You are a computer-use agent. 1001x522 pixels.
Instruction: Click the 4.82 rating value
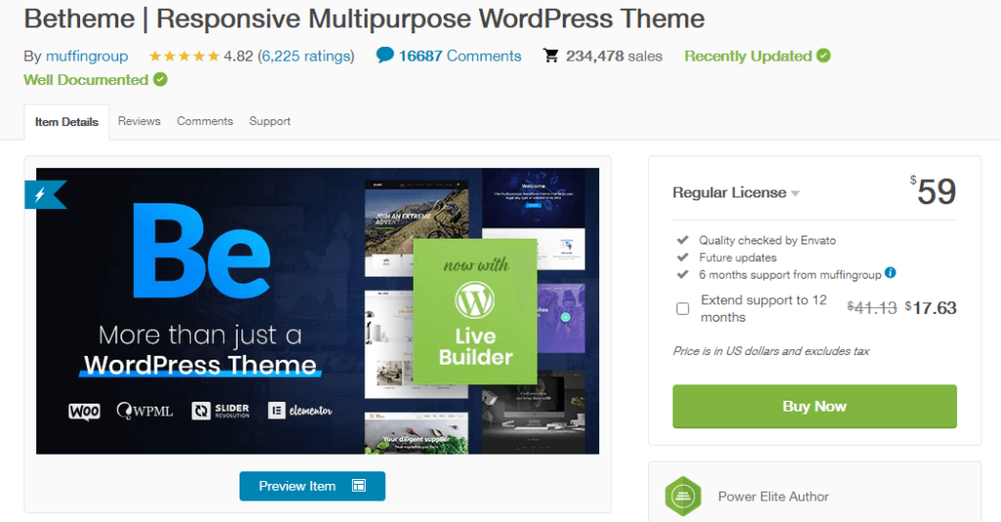pos(239,56)
